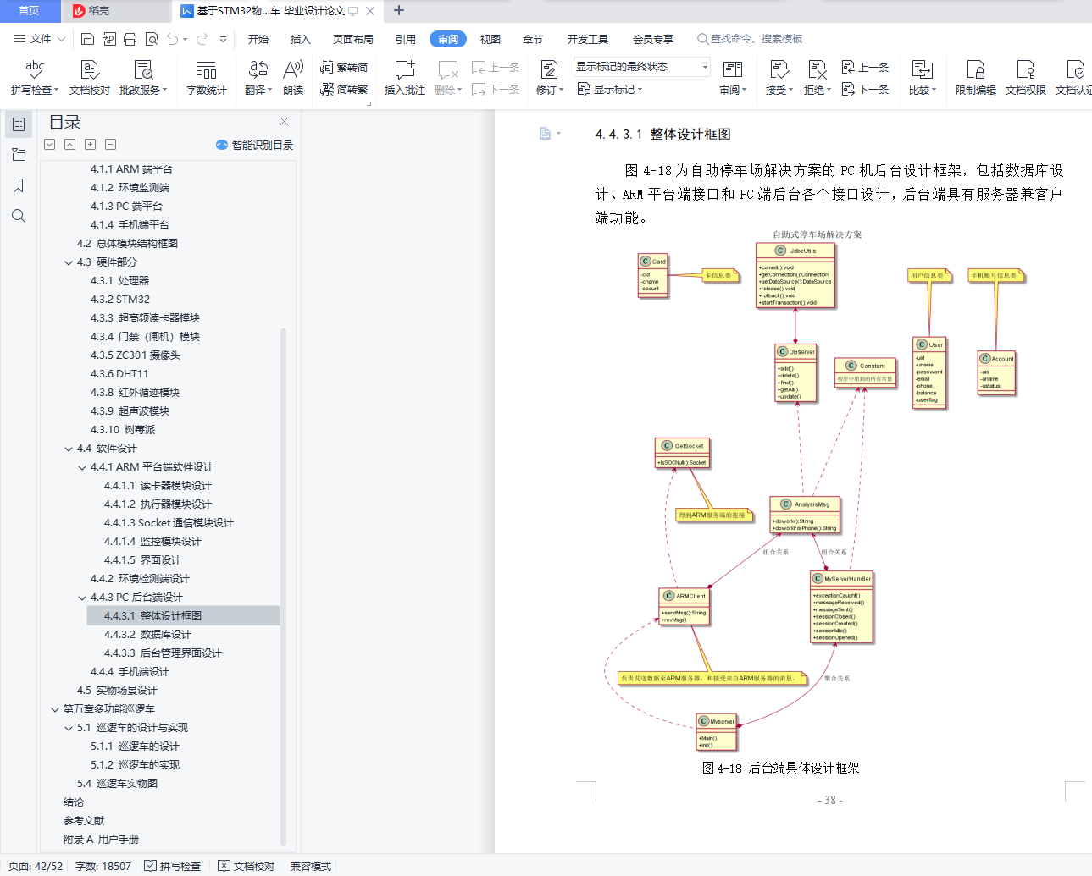Viewport: 1092px width, 876px height.
Task: Convert text with 简转繁
Action: coord(344,89)
